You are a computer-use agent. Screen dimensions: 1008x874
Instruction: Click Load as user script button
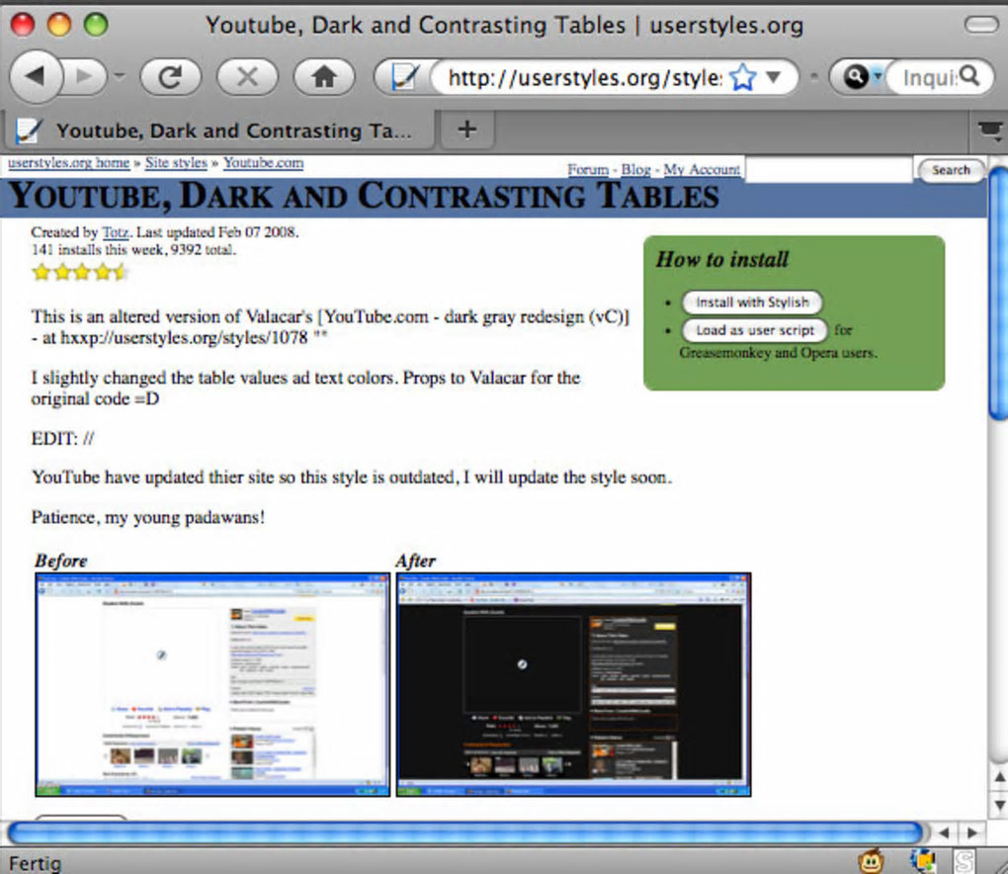[x=754, y=330]
